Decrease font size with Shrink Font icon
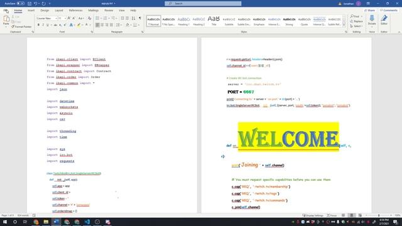Image resolution: width=402 pixels, height=226 pixels. point(74,18)
